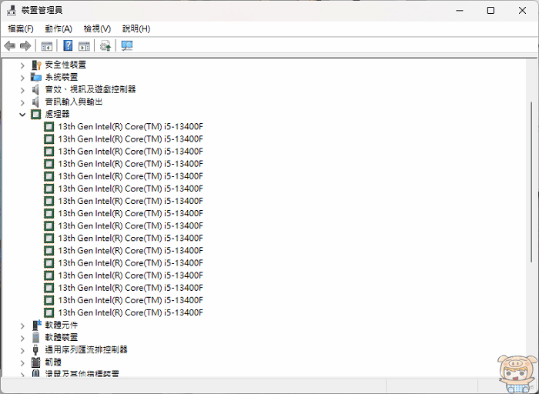The height and width of the screenshot is (394, 539).
Task: Click the Back arrow in the toolbar
Action: [9, 45]
